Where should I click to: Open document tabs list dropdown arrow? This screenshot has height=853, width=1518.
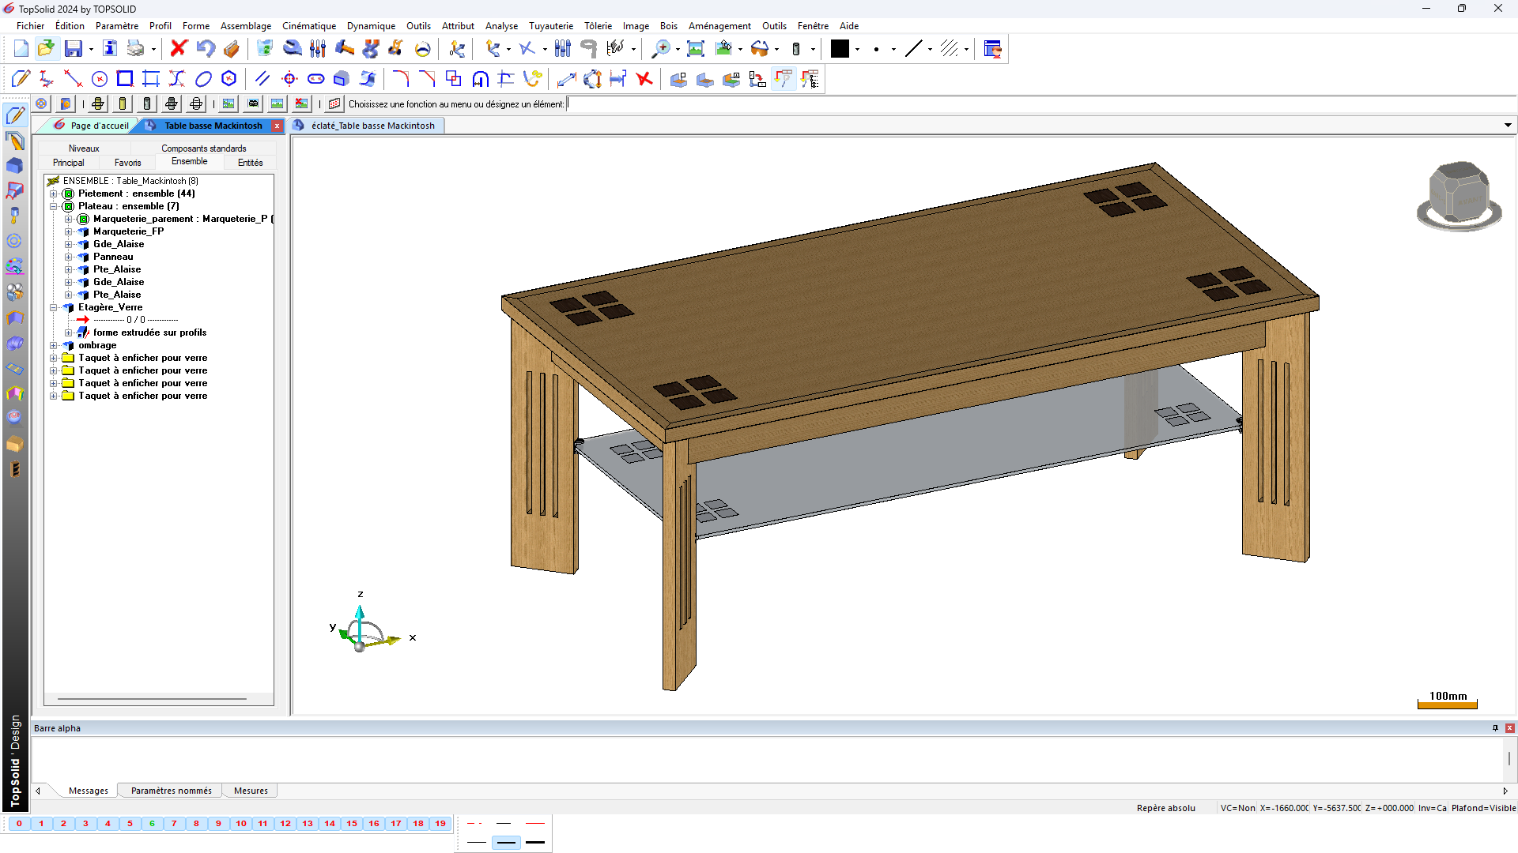point(1508,126)
